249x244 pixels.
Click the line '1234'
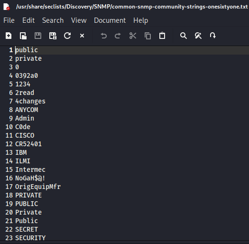click(23, 84)
